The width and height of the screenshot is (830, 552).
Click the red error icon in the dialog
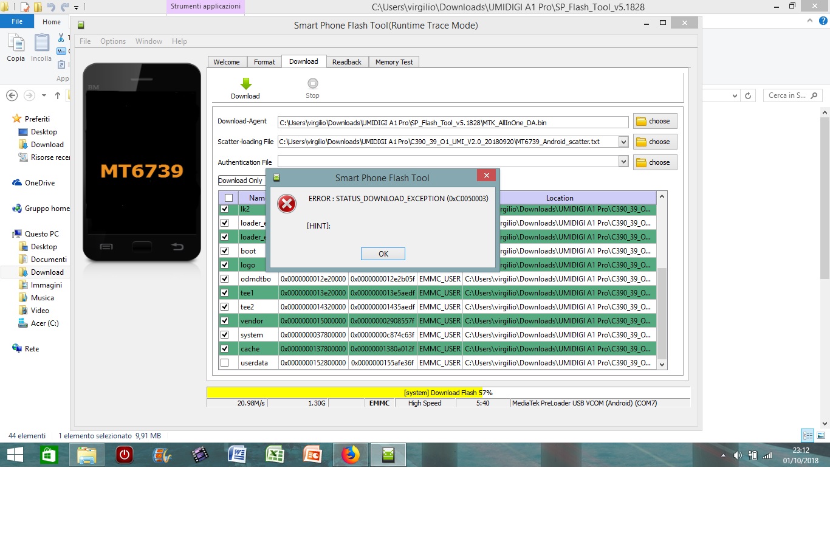pos(287,204)
